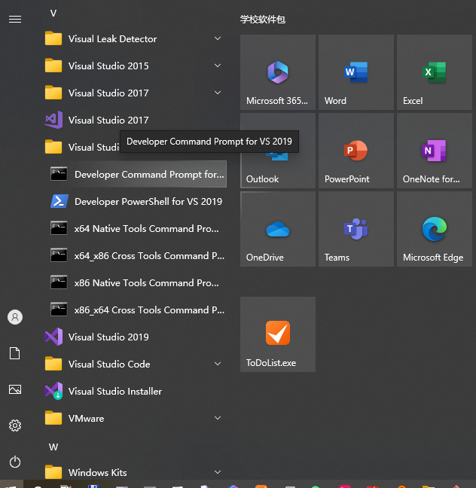The image size is (476, 488).
Task: Launch the ToDoList.exe tile
Action: pyautogui.click(x=277, y=334)
